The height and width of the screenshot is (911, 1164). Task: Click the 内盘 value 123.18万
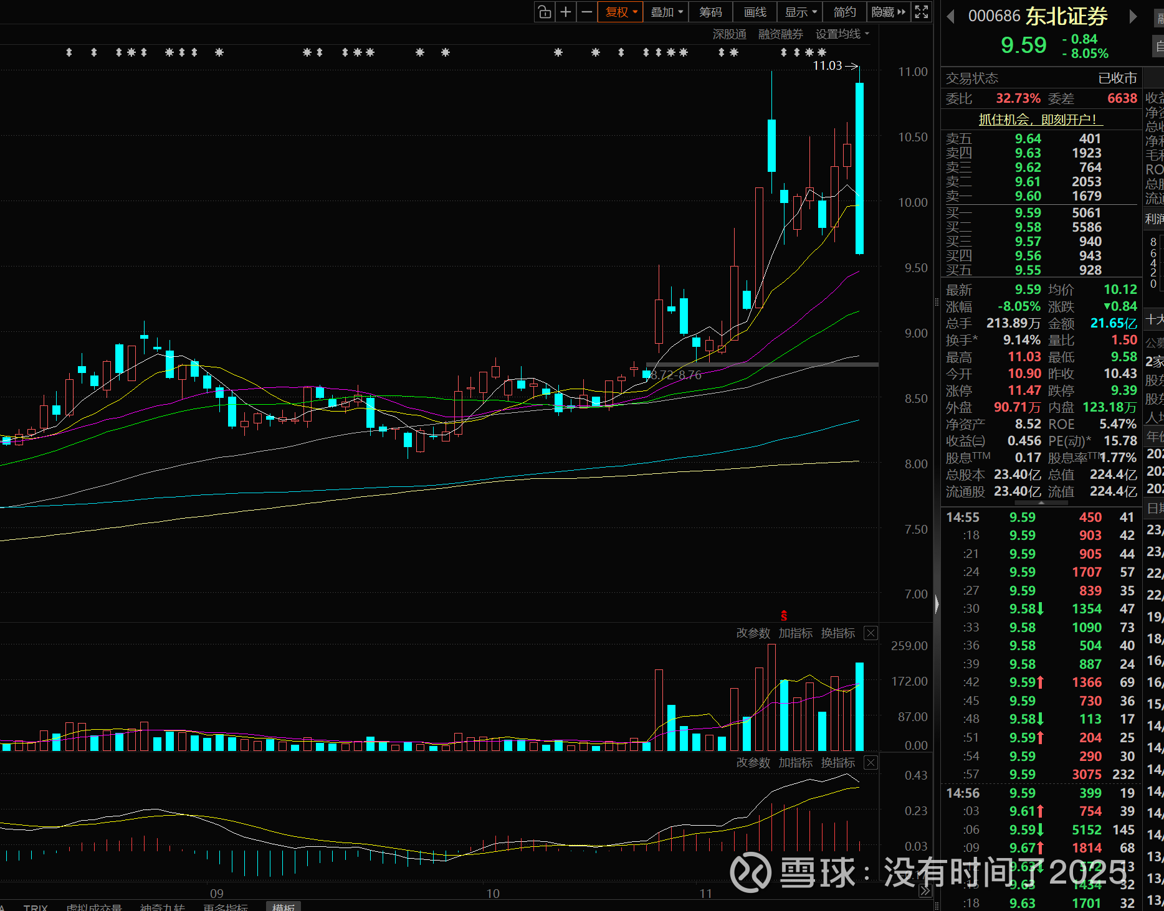[x=1110, y=407]
